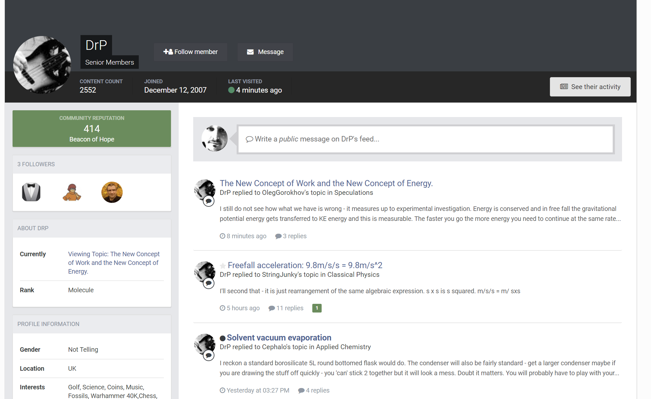Viewport: 651px width, 399px height.
Task: Click DrP's bass guitar profile avatar
Action: pyautogui.click(x=42, y=65)
